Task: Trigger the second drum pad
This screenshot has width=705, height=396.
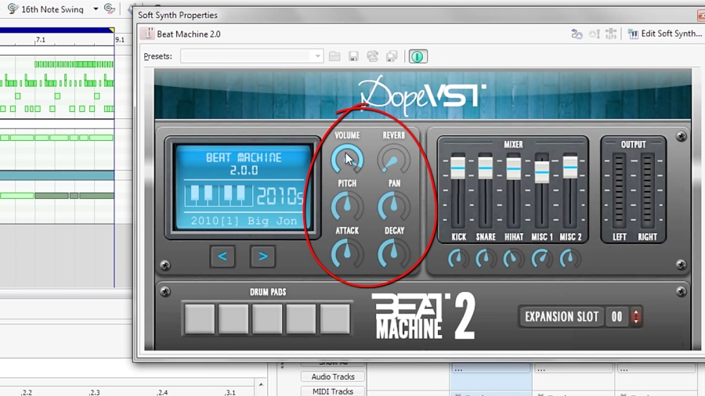Action: coord(233,319)
